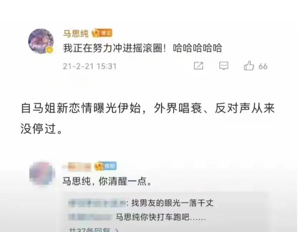Screen dimensions: 298x232
Task: Click the like count 66
Action: coord(263,66)
